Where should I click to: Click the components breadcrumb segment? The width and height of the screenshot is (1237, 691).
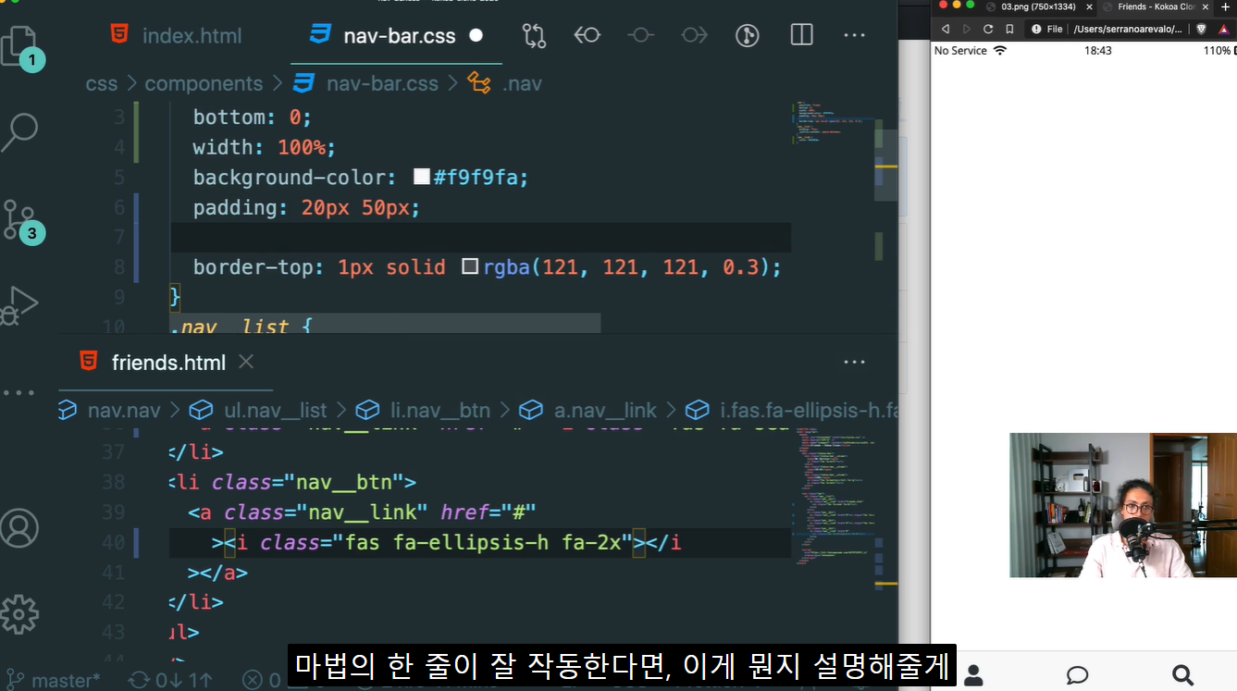[x=204, y=83]
